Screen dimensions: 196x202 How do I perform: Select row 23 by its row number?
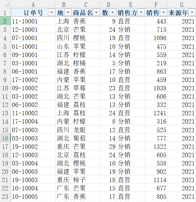5,196
